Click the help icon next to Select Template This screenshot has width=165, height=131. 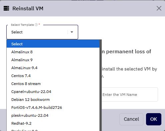[36, 25]
